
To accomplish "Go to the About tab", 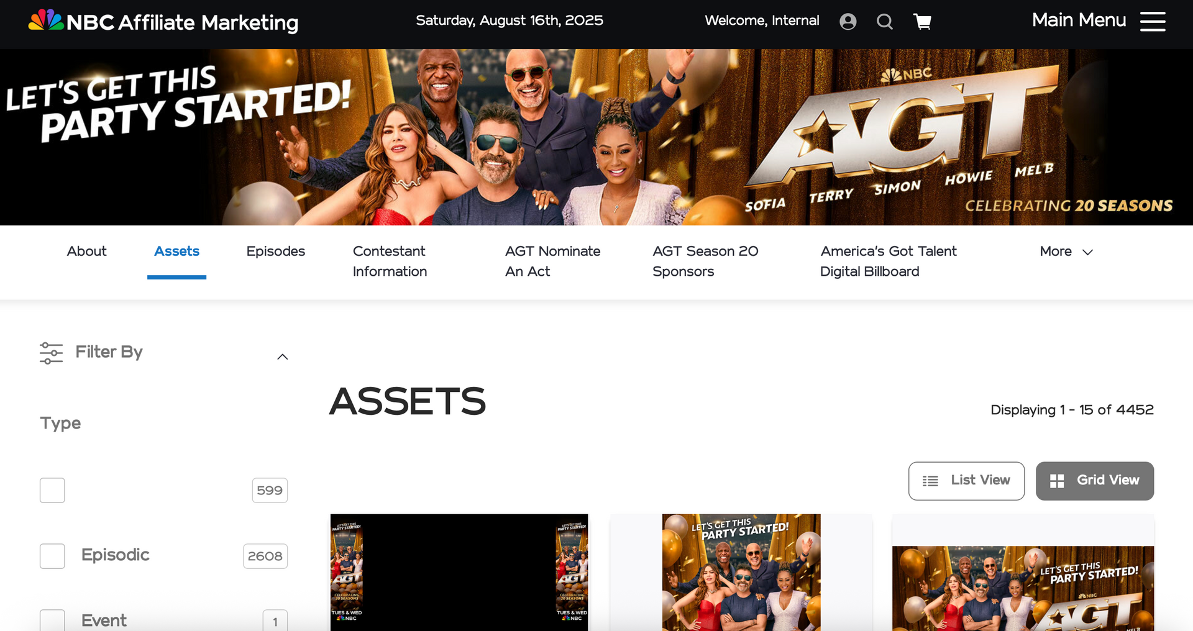I will pyautogui.click(x=86, y=252).
